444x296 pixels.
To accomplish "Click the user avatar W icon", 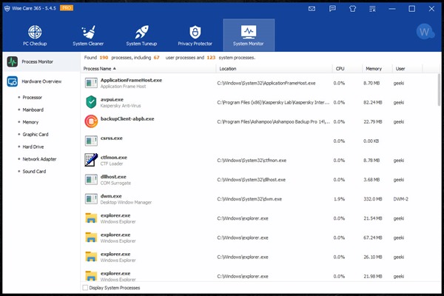I will pos(423,33).
